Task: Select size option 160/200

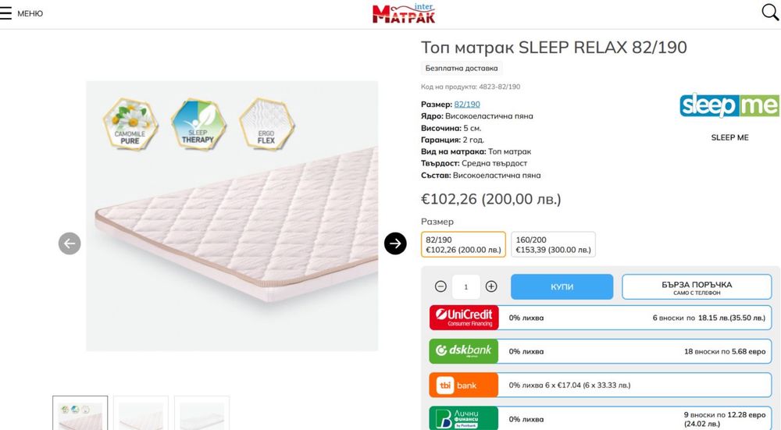Action: pyautogui.click(x=554, y=244)
